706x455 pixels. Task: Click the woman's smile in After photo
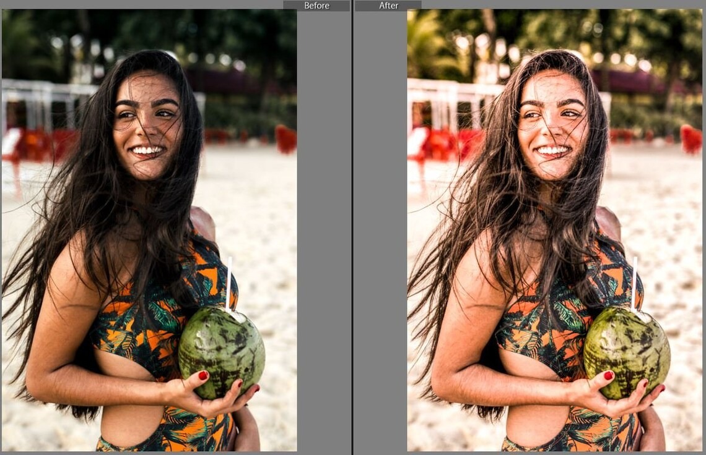(x=552, y=150)
